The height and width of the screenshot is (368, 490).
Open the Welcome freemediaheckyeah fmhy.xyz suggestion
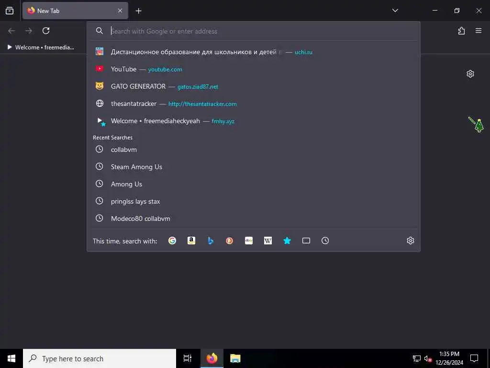coord(254,121)
